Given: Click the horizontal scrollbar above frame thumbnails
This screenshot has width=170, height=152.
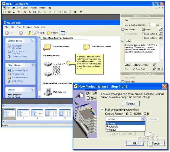Looking at the screenshot, I should click(37, 106).
